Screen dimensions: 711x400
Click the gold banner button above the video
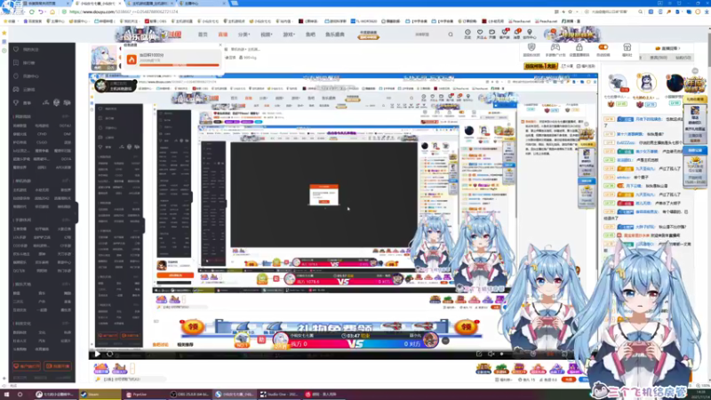point(540,66)
